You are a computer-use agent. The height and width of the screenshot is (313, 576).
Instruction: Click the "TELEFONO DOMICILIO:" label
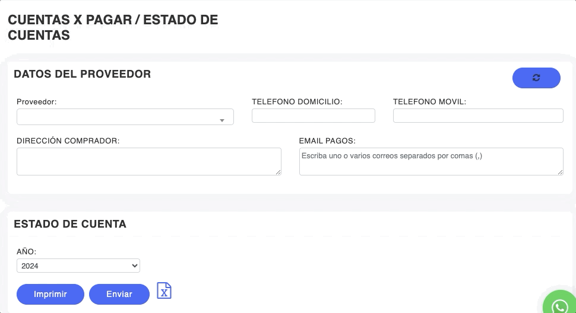[x=298, y=102]
